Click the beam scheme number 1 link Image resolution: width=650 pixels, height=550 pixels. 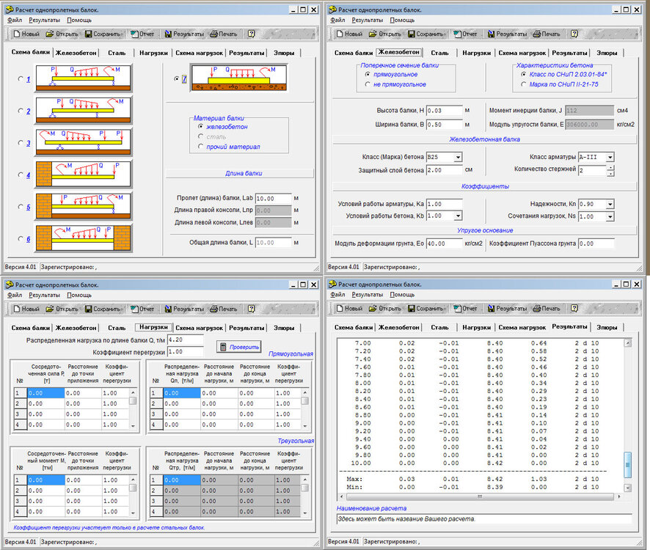pyautogui.click(x=28, y=80)
